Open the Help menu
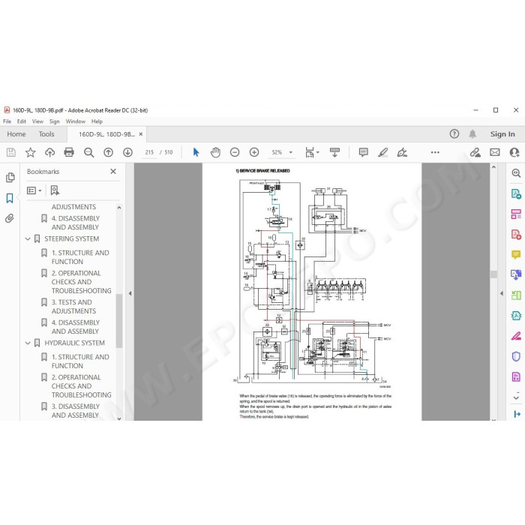The width and height of the screenshot is (525, 525). click(x=97, y=121)
